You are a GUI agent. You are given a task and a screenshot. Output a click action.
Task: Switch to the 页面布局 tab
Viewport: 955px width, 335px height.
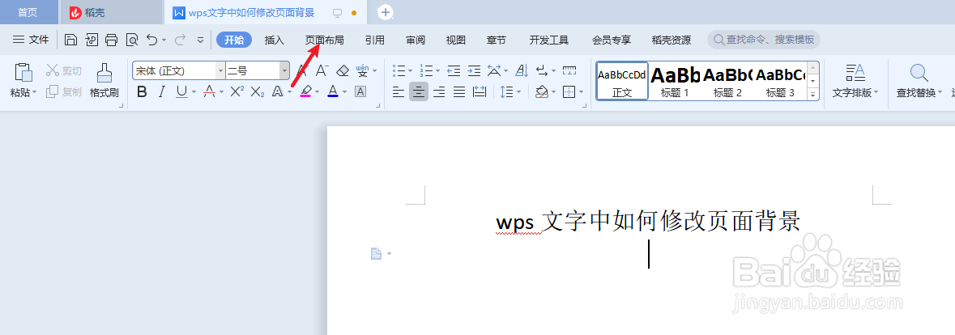pos(325,40)
